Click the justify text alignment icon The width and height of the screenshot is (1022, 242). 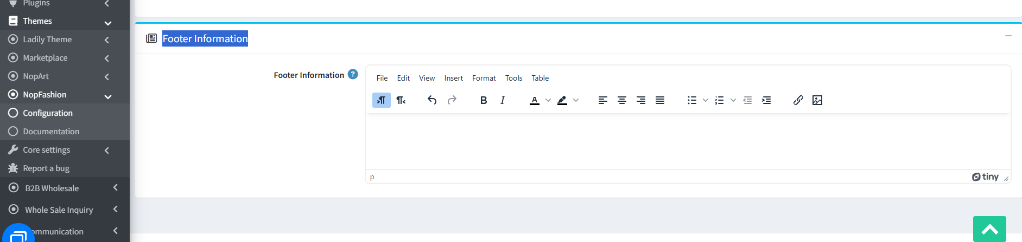pos(660,100)
